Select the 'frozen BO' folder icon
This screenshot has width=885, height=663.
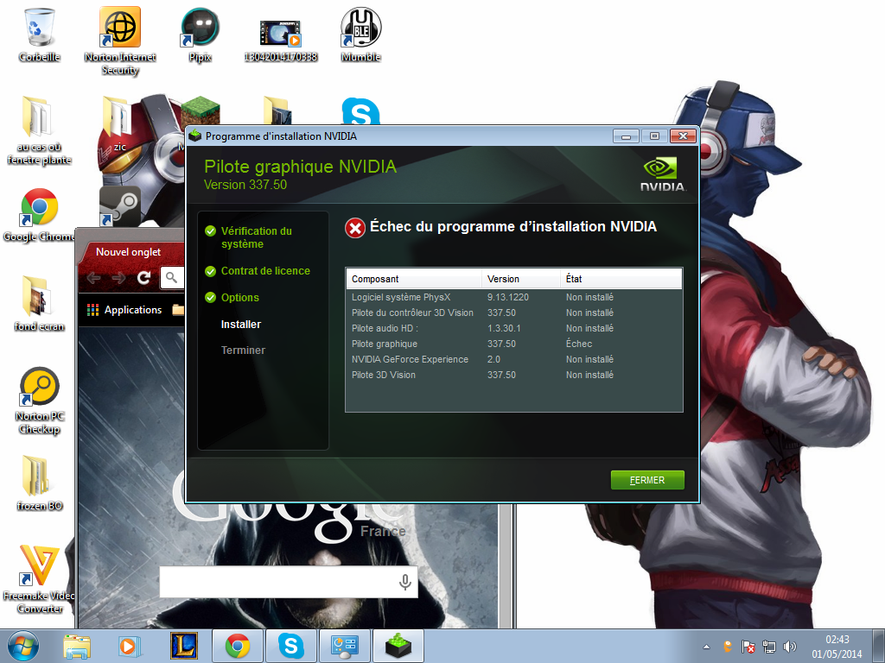(39, 483)
